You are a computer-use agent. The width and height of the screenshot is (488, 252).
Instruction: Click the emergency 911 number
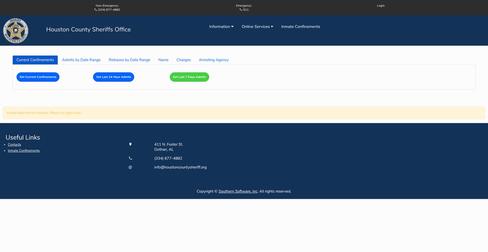click(x=246, y=10)
